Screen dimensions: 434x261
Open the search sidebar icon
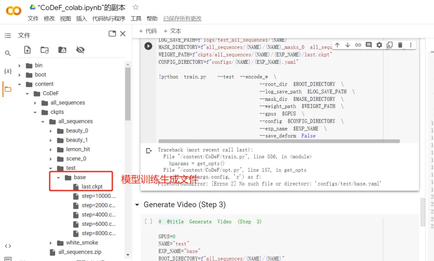[8, 53]
